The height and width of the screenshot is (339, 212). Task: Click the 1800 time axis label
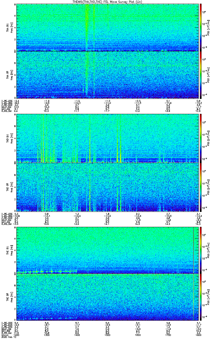click(198, 335)
